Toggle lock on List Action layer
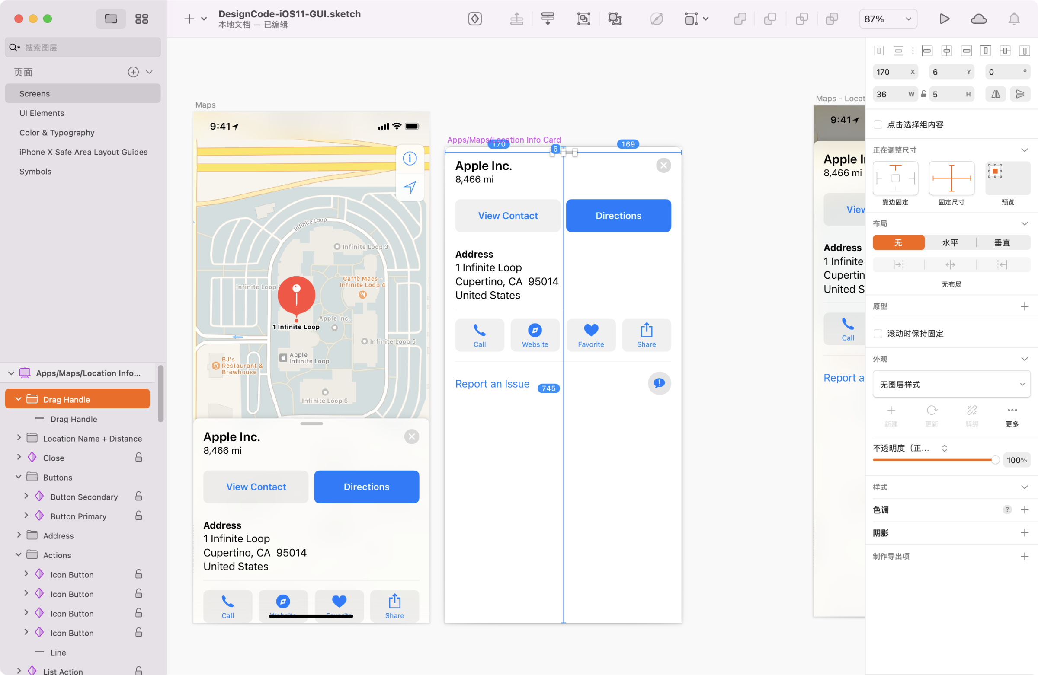Screen dimensions: 1038x675 coord(139,670)
